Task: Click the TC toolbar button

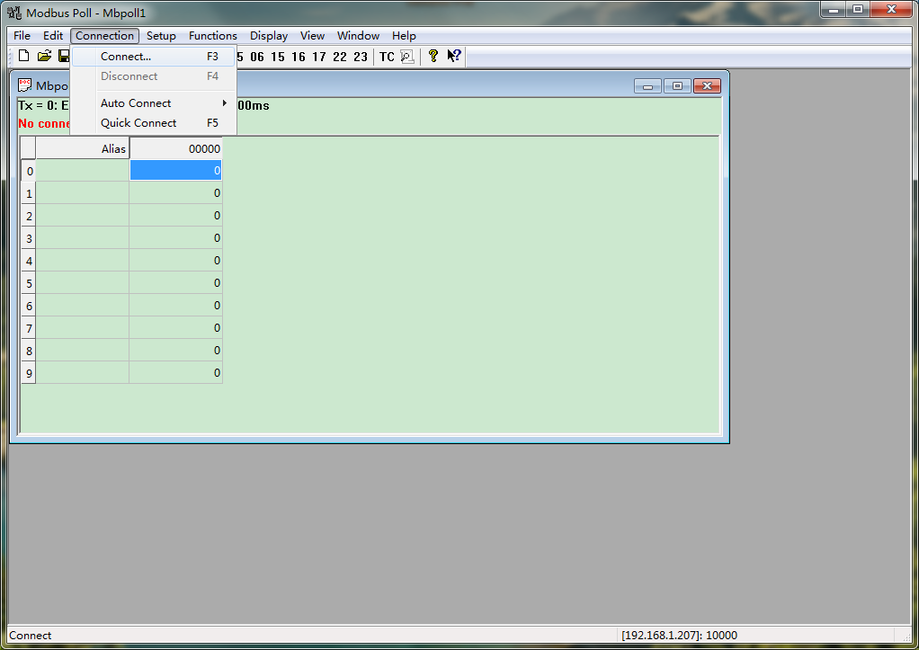Action: point(387,57)
